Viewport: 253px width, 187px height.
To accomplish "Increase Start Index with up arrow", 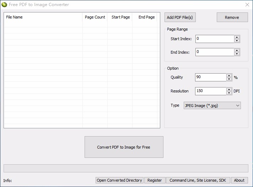I will click(x=237, y=37).
